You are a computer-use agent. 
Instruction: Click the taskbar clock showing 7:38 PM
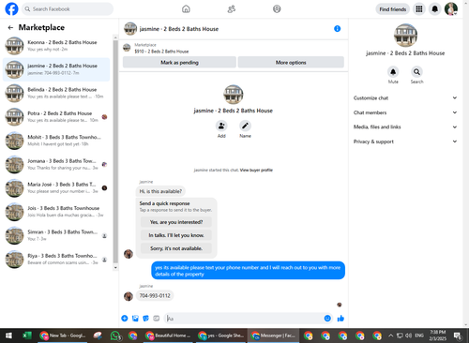click(x=438, y=336)
